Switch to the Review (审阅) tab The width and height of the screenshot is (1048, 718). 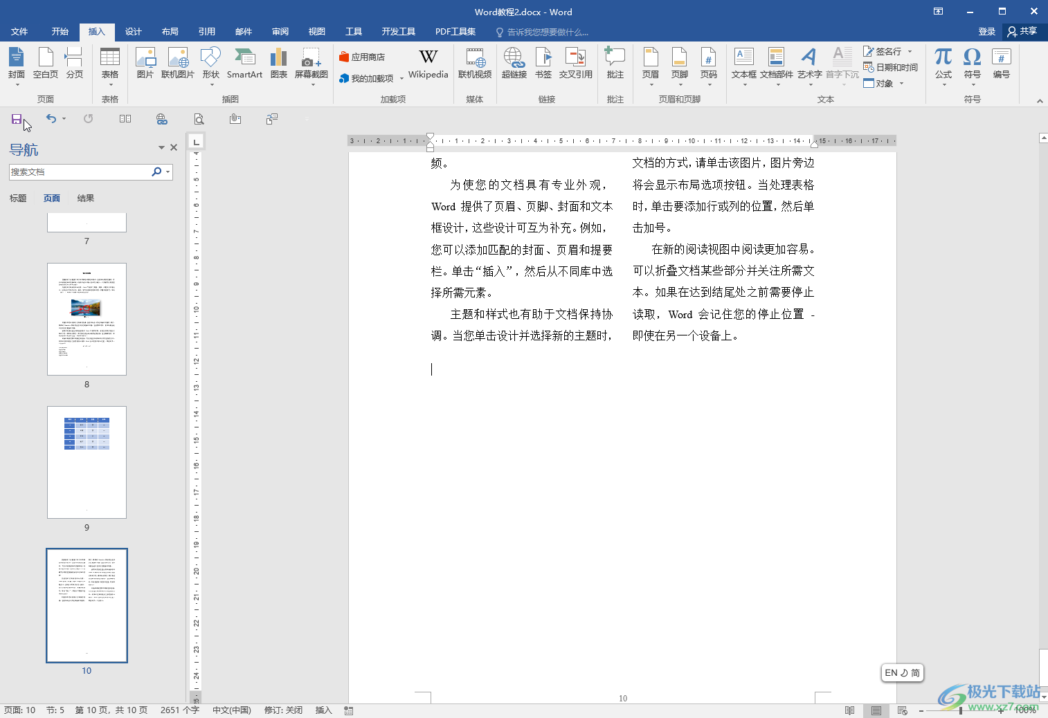(x=280, y=32)
